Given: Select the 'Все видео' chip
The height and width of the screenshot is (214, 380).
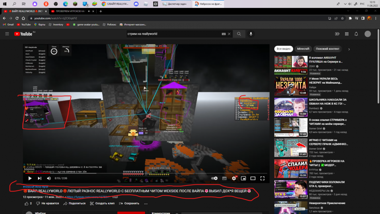Looking at the screenshot, I should (x=283, y=49).
